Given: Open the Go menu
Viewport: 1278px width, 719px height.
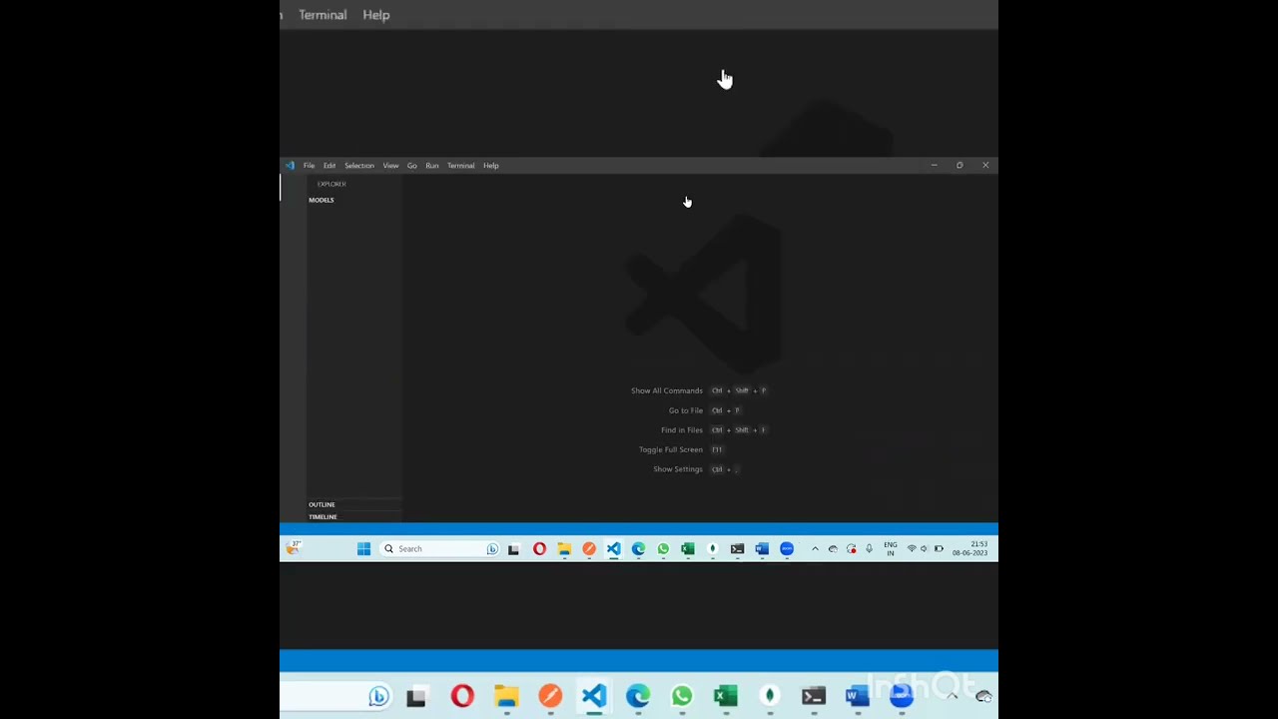Looking at the screenshot, I should click(411, 166).
